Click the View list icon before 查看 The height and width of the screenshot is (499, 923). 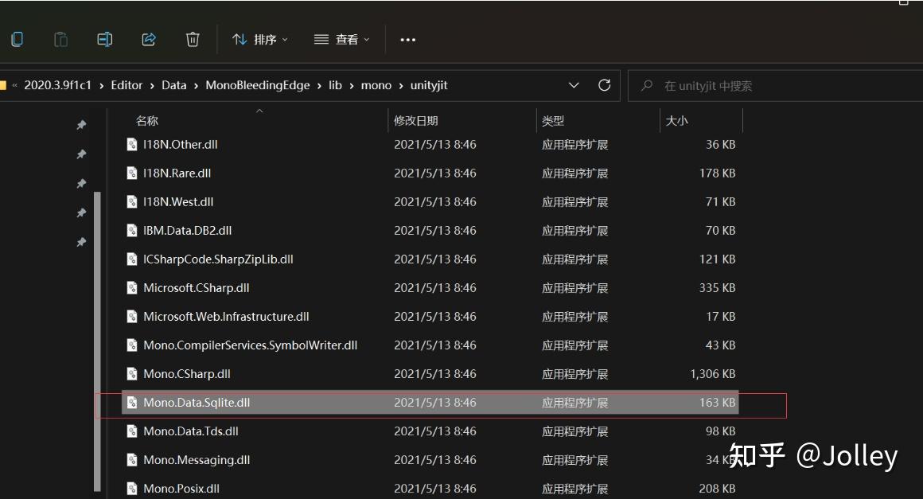(x=321, y=39)
